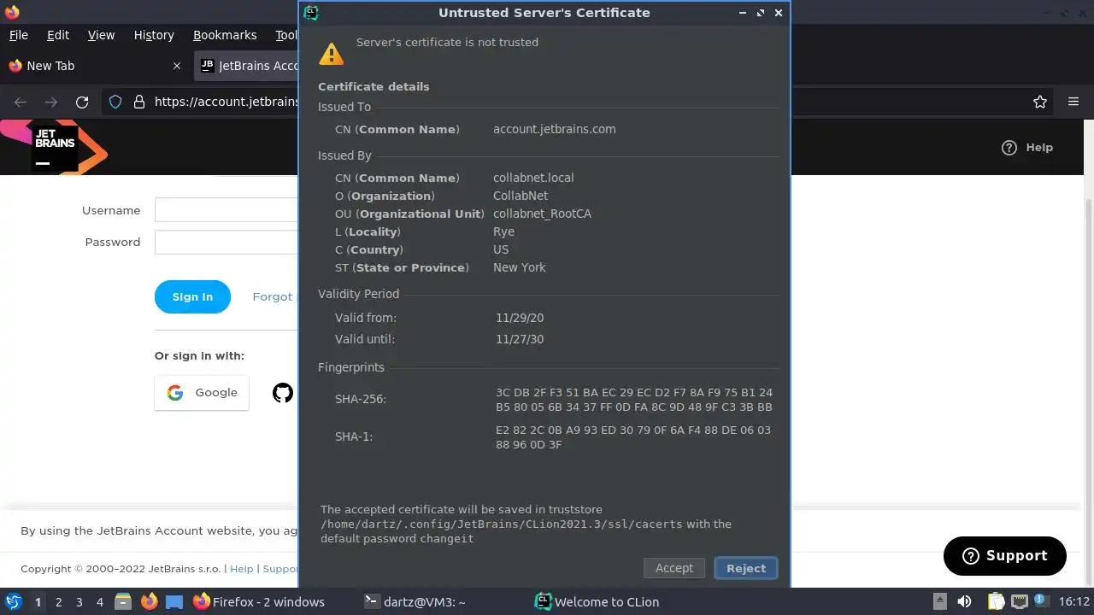Click the JetBrains logo on the page

coord(55,147)
